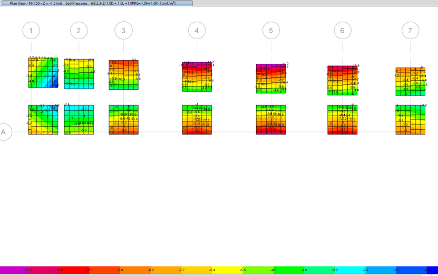438x276 pixels.
Task: Click lower footing on grid line 6
Action: 342,120
